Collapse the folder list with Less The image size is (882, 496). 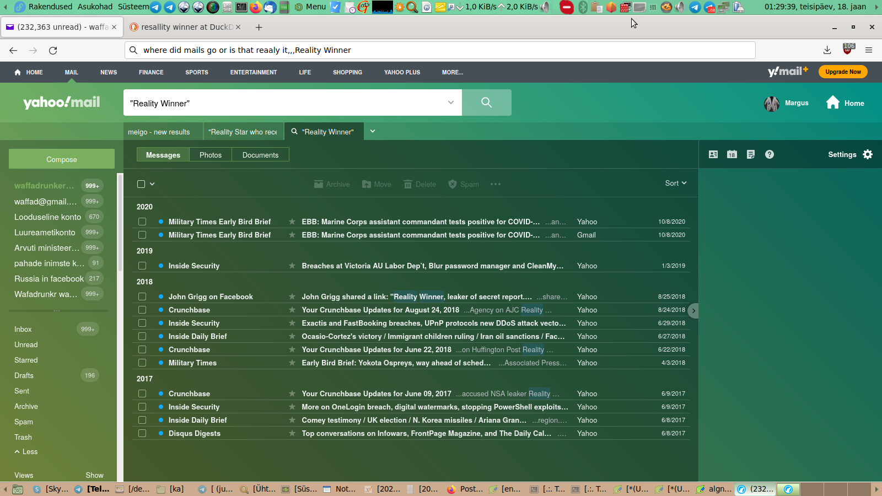pyautogui.click(x=26, y=451)
